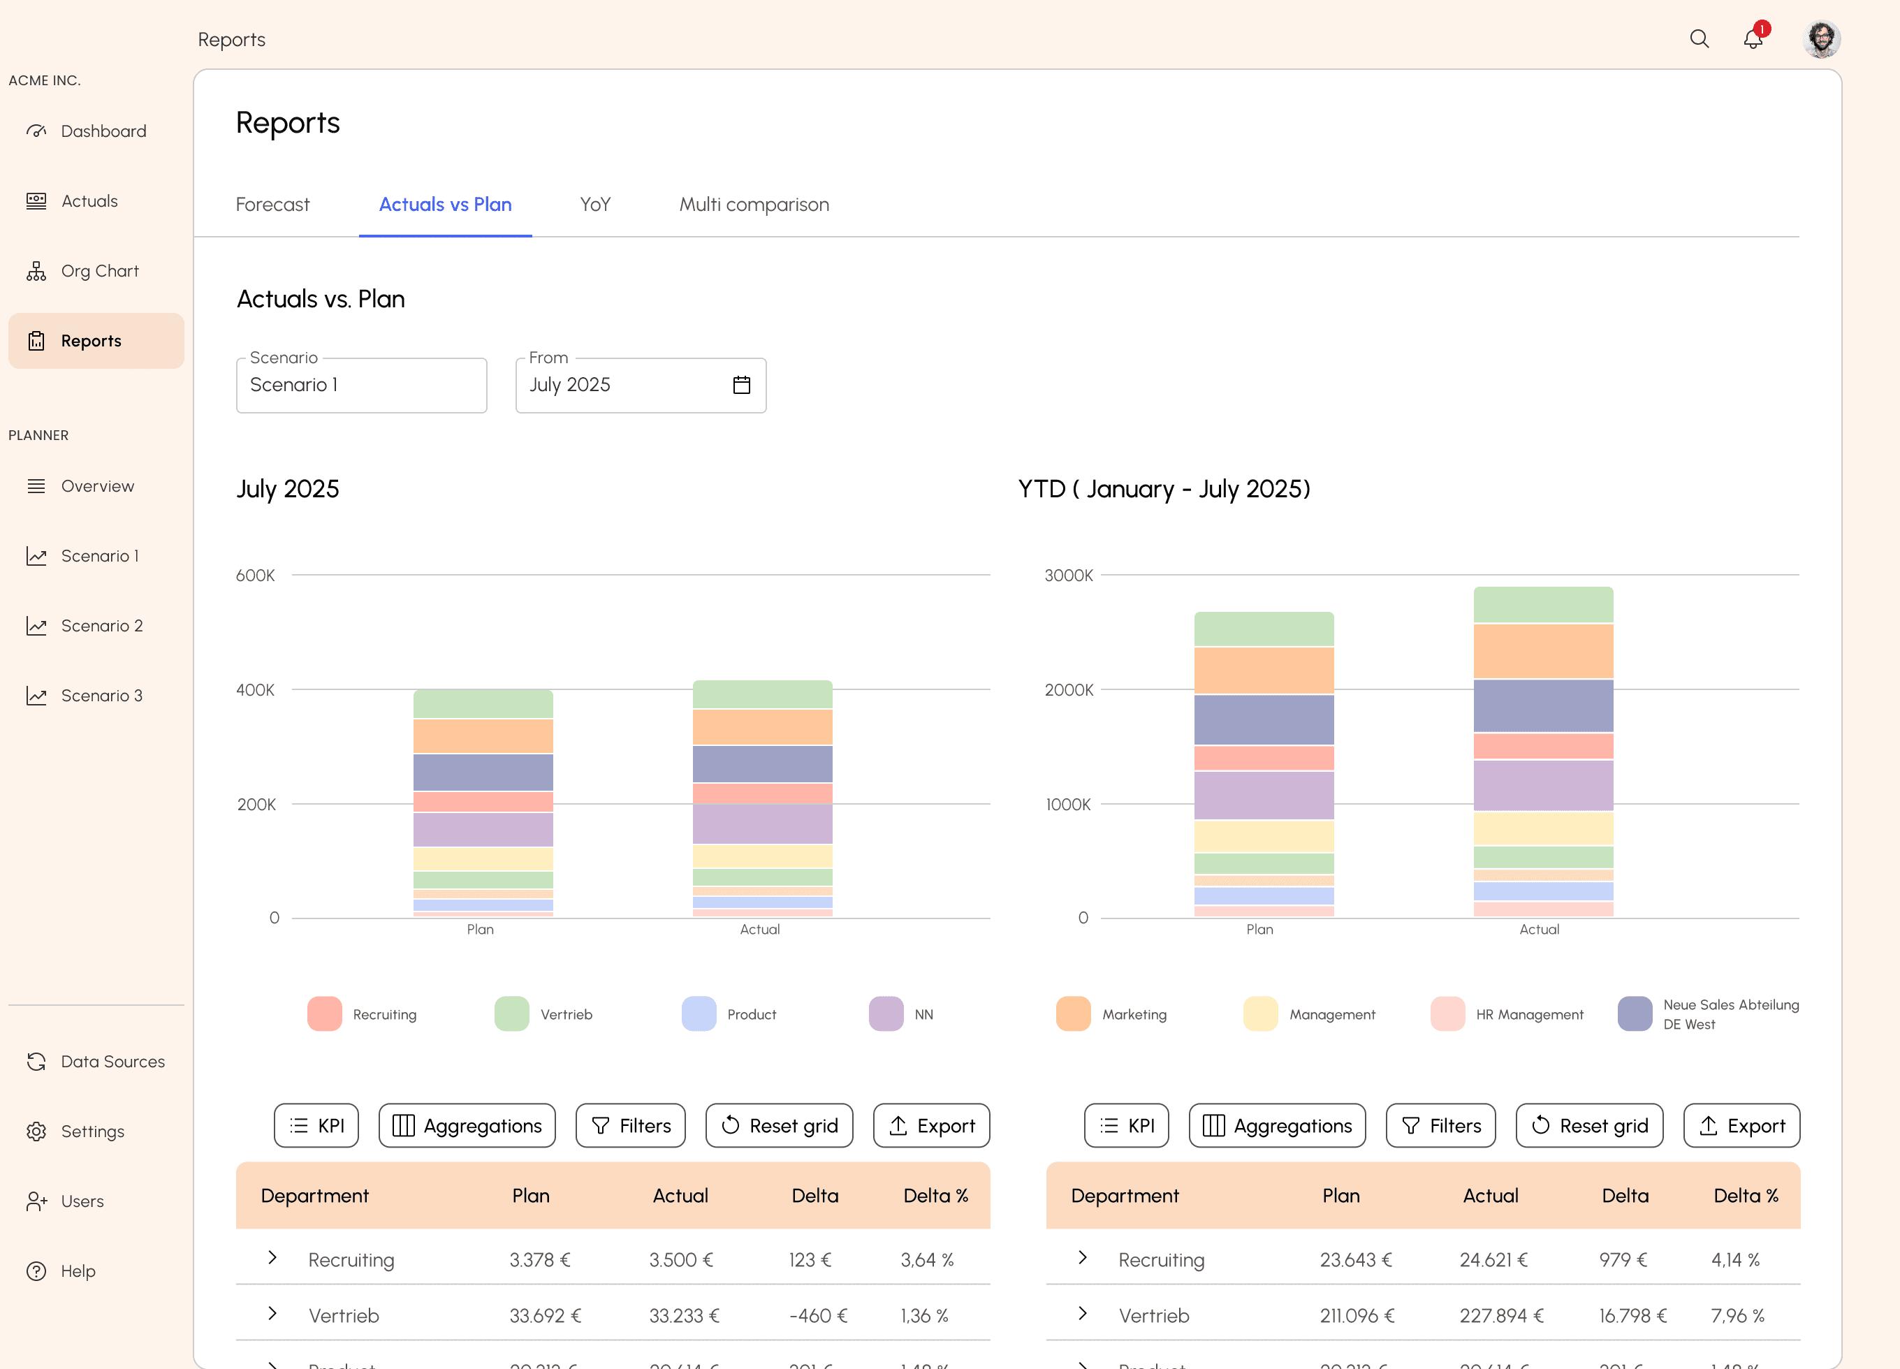Expand Vertrieb row in YTD table
This screenshot has width=1900, height=1369.
[x=1082, y=1314]
